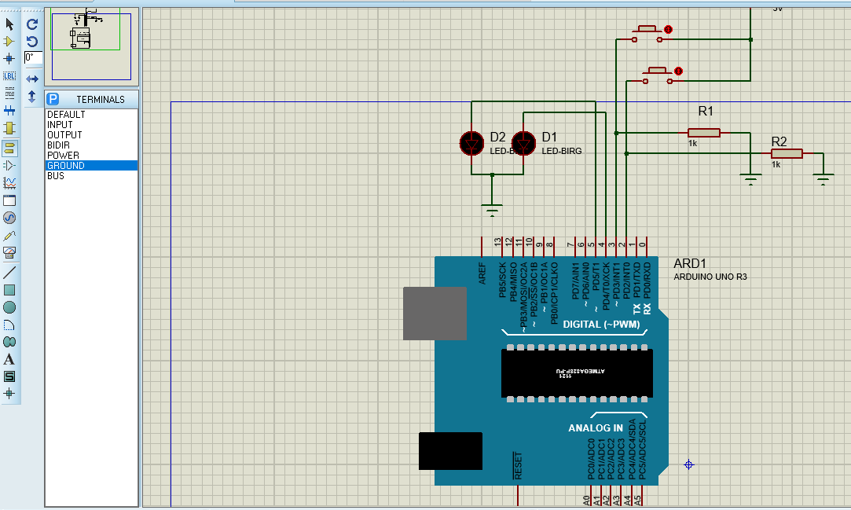Click the Rotate clockwise icon
The height and width of the screenshot is (510, 851).
[32, 24]
